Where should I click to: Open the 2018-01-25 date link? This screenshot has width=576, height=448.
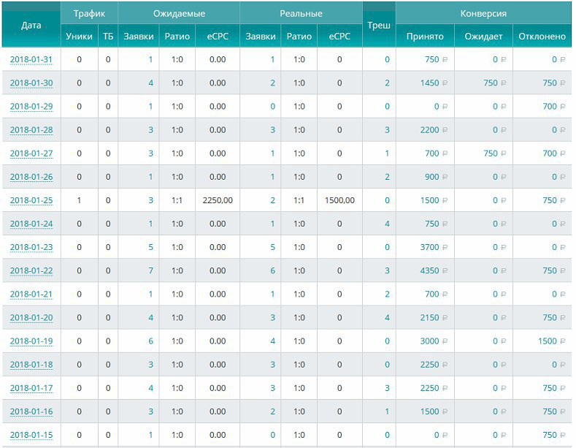click(31, 200)
